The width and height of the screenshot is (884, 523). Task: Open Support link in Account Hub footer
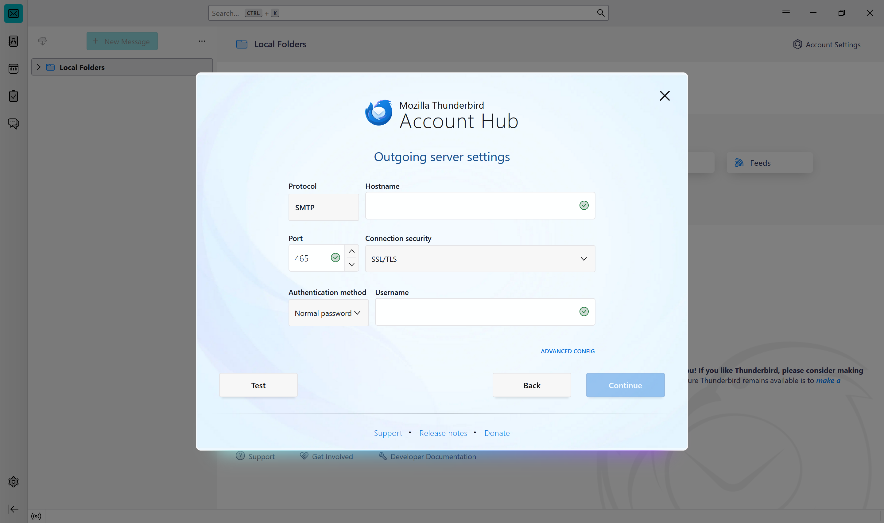click(x=388, y=433)
